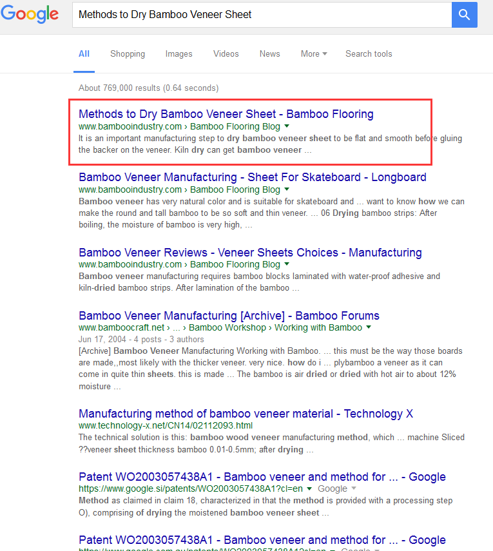Switch to the Shopping tab
Image resolution: width=493 pixels, height=551 pixels.
128,53
